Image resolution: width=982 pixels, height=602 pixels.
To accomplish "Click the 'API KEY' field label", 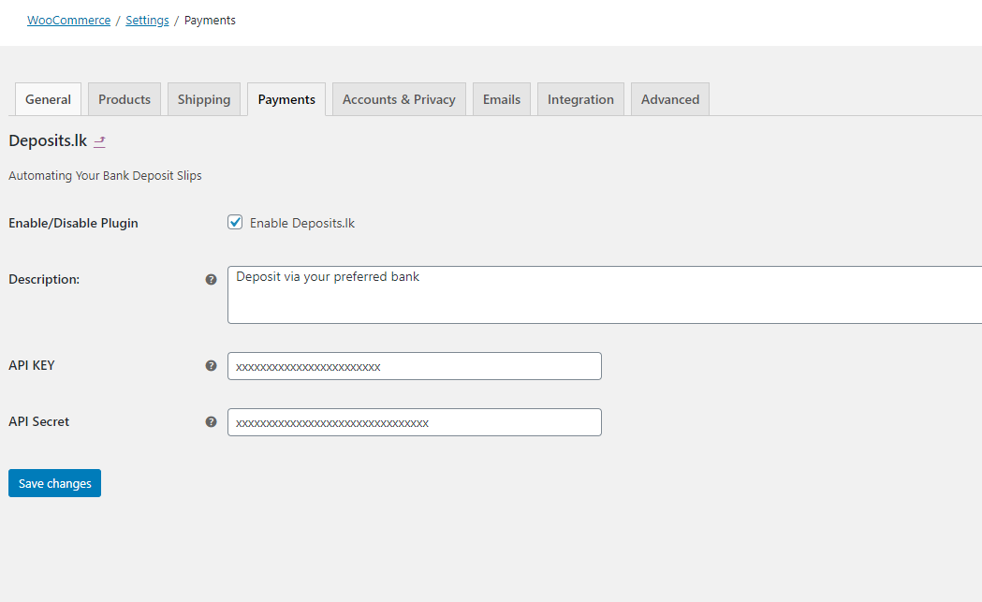I will coord(31,365).
